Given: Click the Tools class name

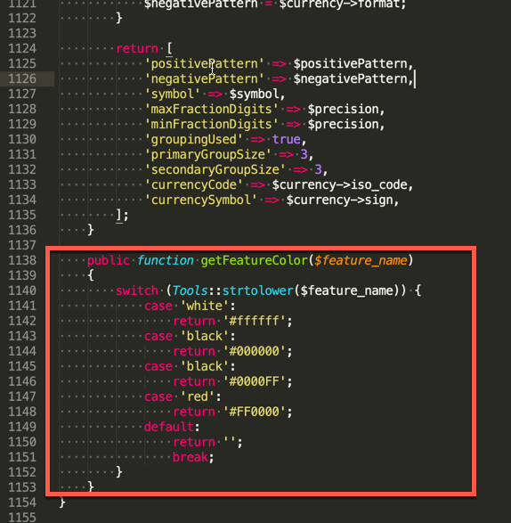Looking at the screenshot, I should coord(191,290).
